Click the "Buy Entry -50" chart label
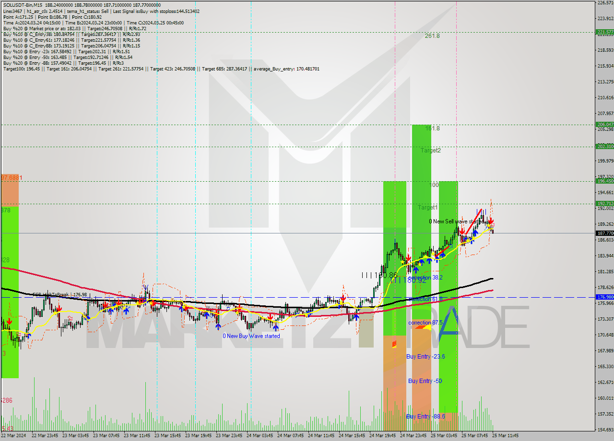The image size is (614, 441). (x=425, y=381)
